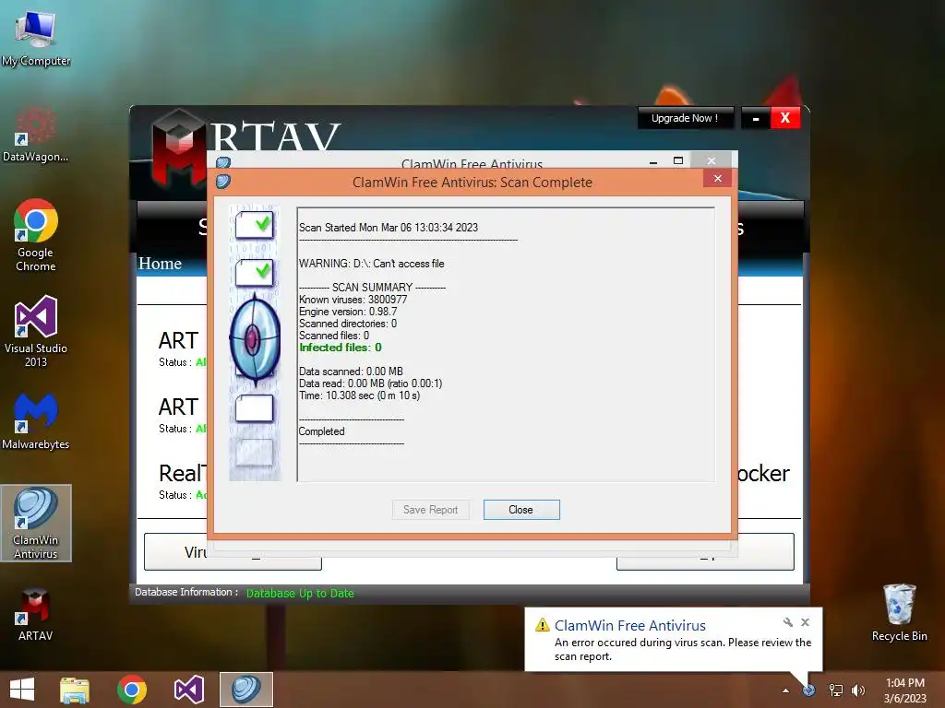
Task: Click the scan radar graphic
Action: pos(255,339)
